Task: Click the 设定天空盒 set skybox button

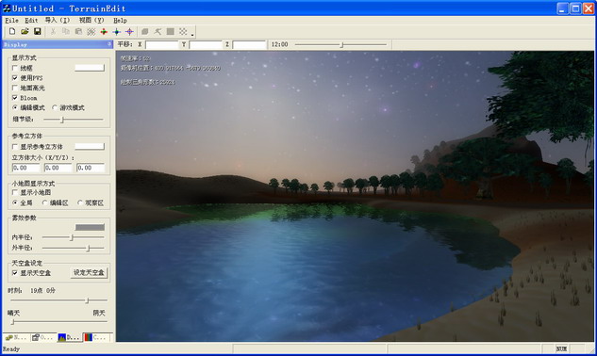Action: point(89,273)
